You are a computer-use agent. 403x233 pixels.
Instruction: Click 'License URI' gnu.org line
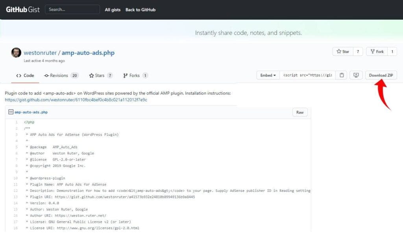click(83, 228)
